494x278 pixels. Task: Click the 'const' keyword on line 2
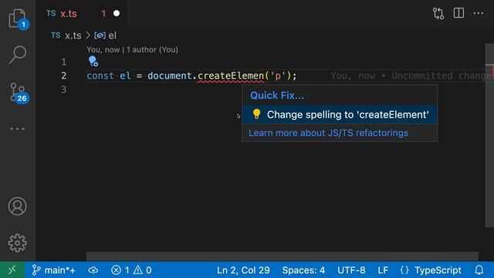click(100, 76)
